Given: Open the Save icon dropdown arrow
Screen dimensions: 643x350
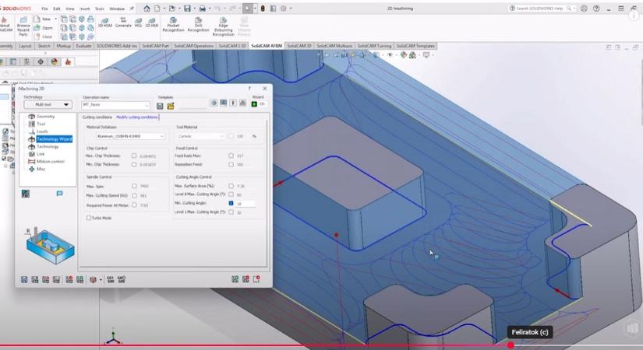Looking at the screenshot, I should 194,9.
